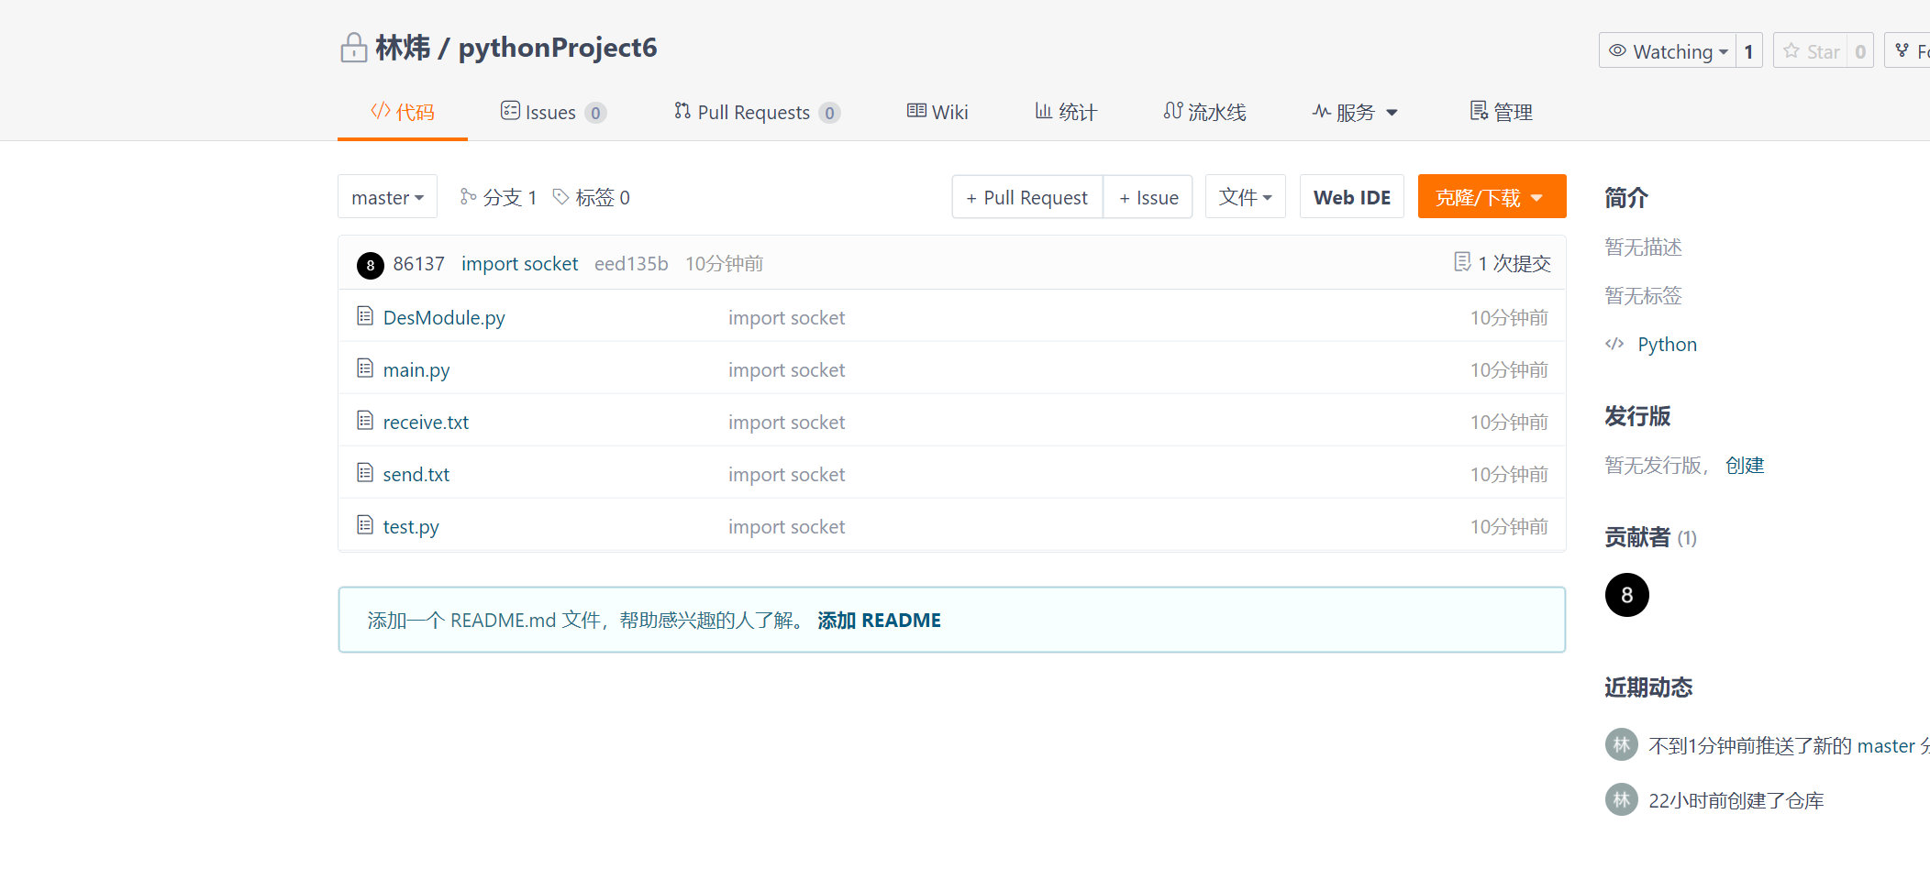Click the 统计 statistics icon tab
This screenshot has width=1930, height=891.
pyautogui.click(x=1044, y=111)
